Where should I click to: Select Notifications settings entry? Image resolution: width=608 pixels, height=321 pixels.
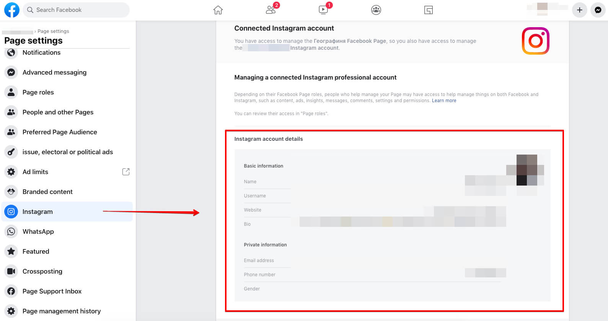coord(41,52)
